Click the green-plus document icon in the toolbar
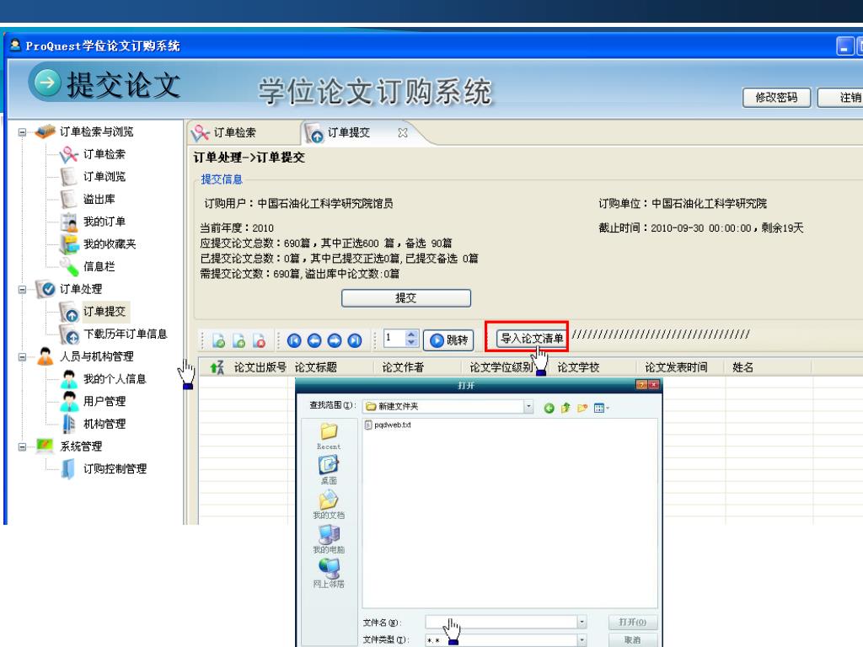Screen dimensions: 863x647 pos(239,341)
